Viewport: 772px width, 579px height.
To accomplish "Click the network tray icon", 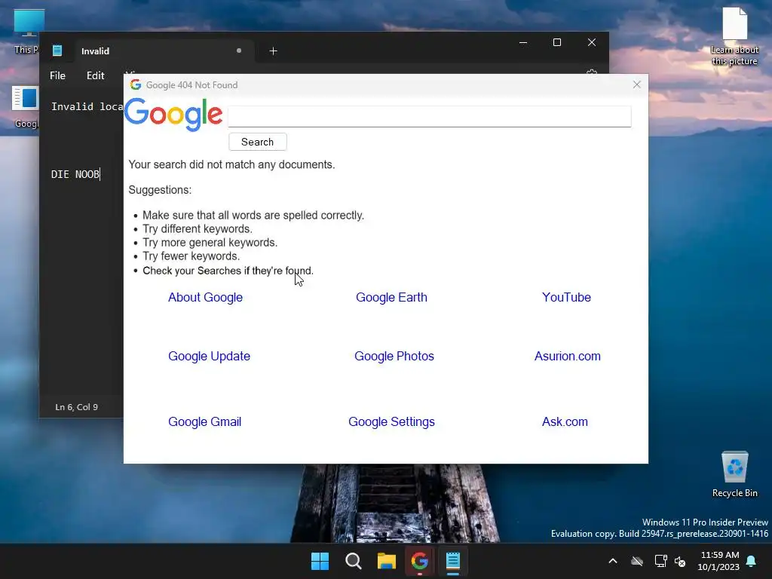I will 660,561.
